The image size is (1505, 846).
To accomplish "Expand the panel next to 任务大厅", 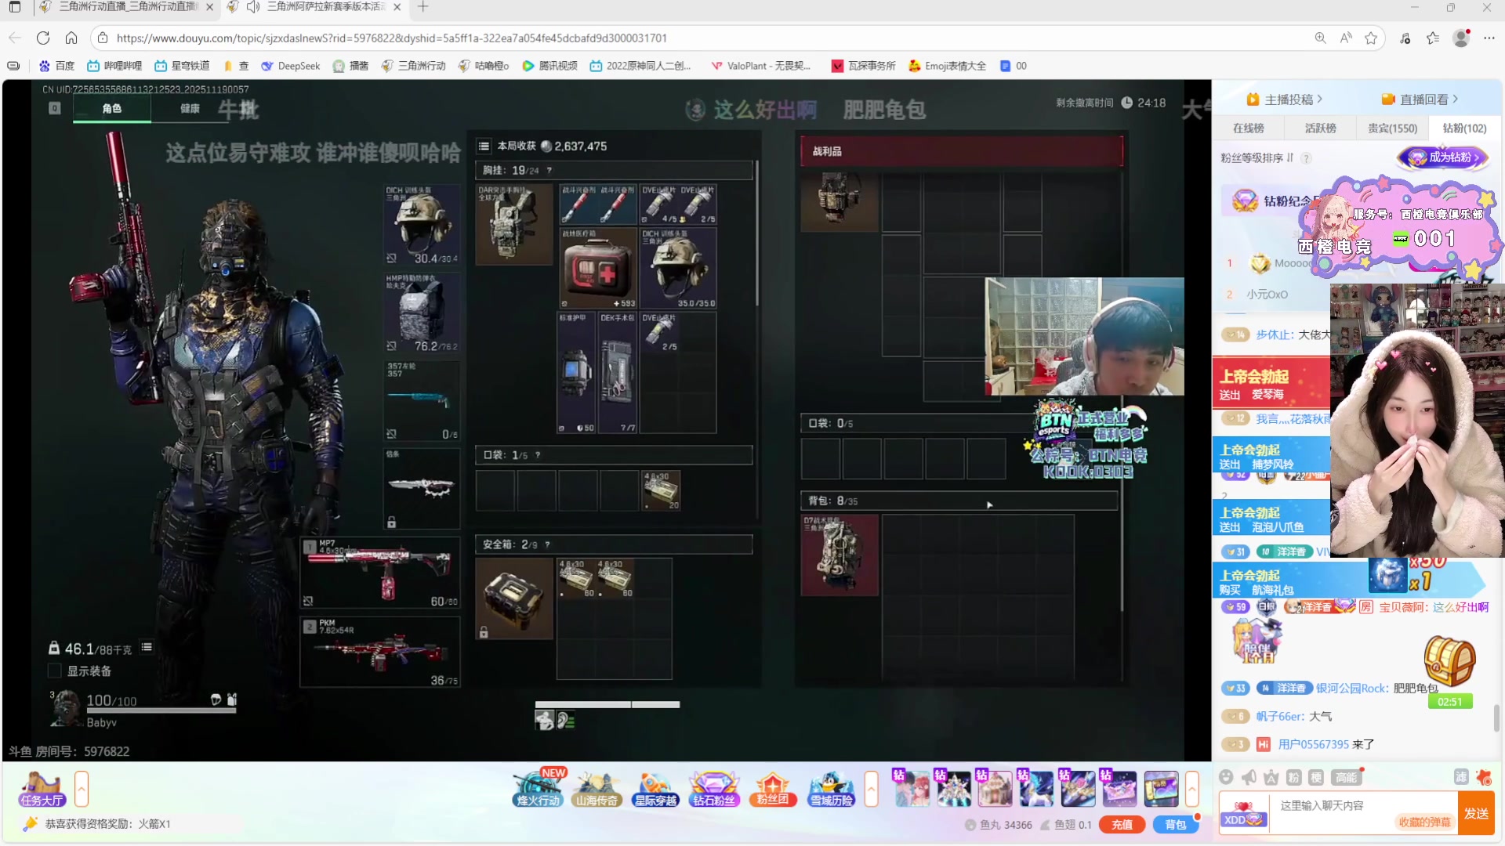I will point(82,789).
